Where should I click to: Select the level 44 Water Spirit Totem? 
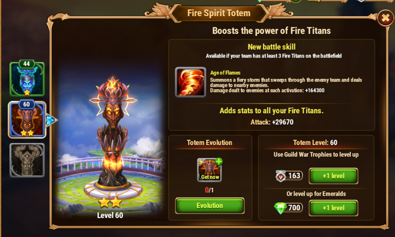(x=27, y=79)
